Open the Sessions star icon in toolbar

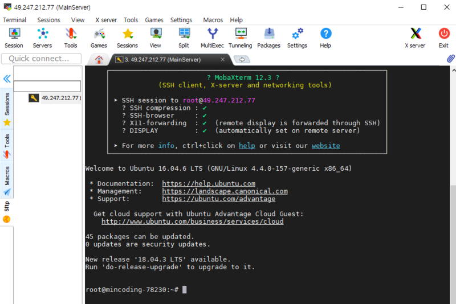pos(127,38)
